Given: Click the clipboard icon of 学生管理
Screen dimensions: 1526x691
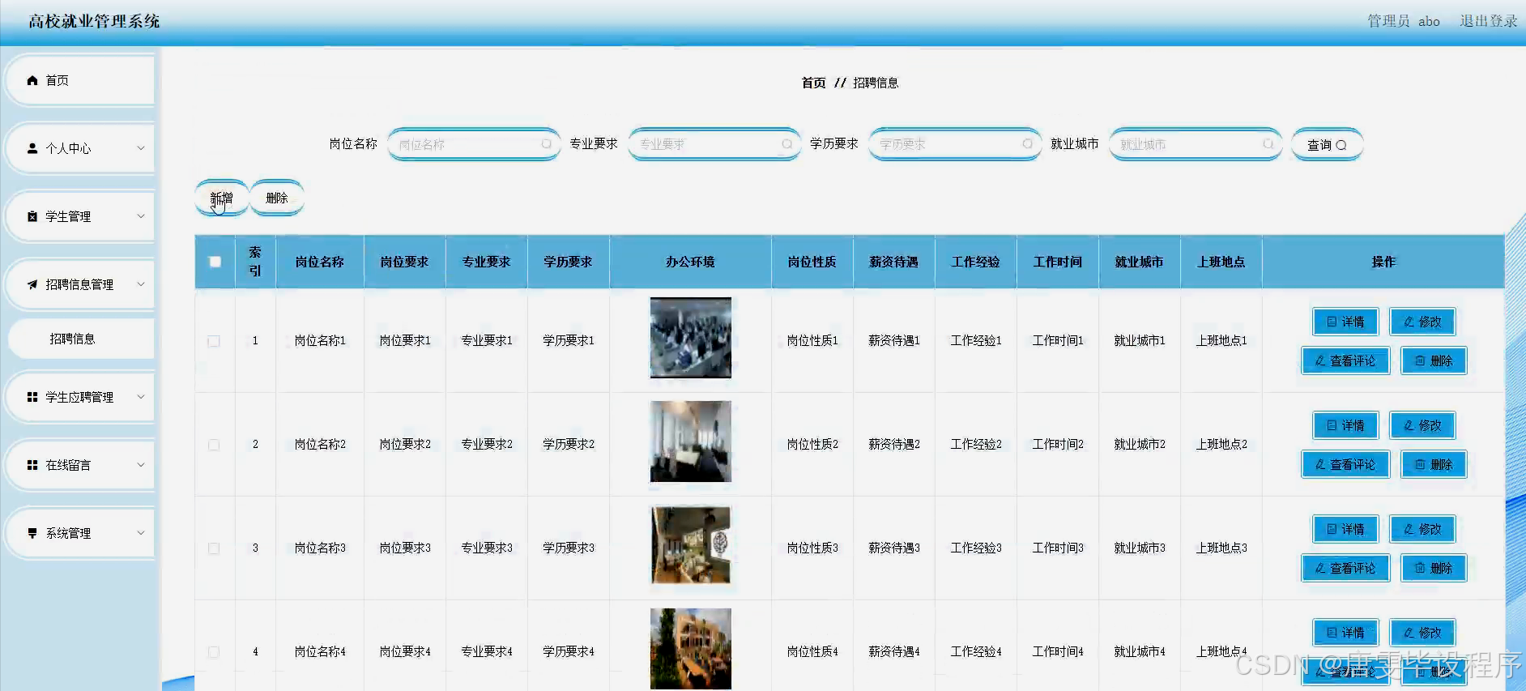Looking at the screenshot, I should point(32,216).
